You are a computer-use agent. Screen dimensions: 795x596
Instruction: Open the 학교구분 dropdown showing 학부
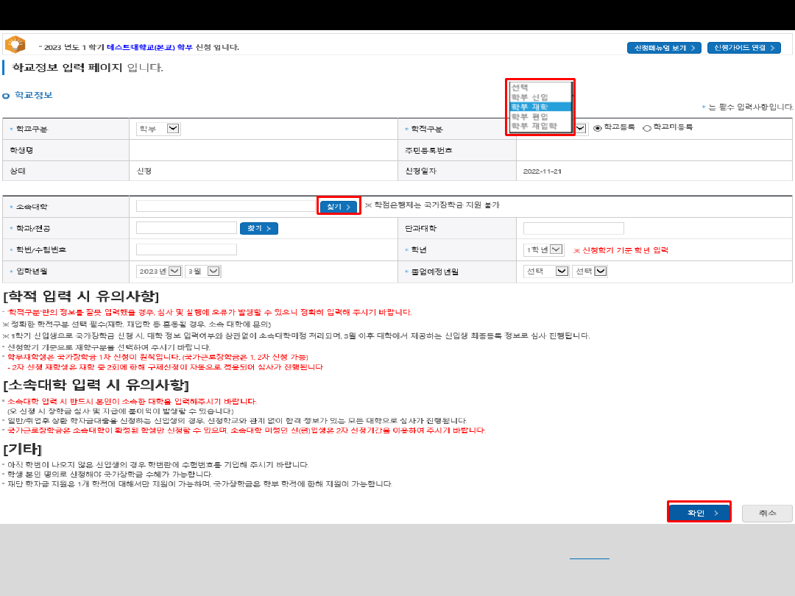(x=158, y=129)
